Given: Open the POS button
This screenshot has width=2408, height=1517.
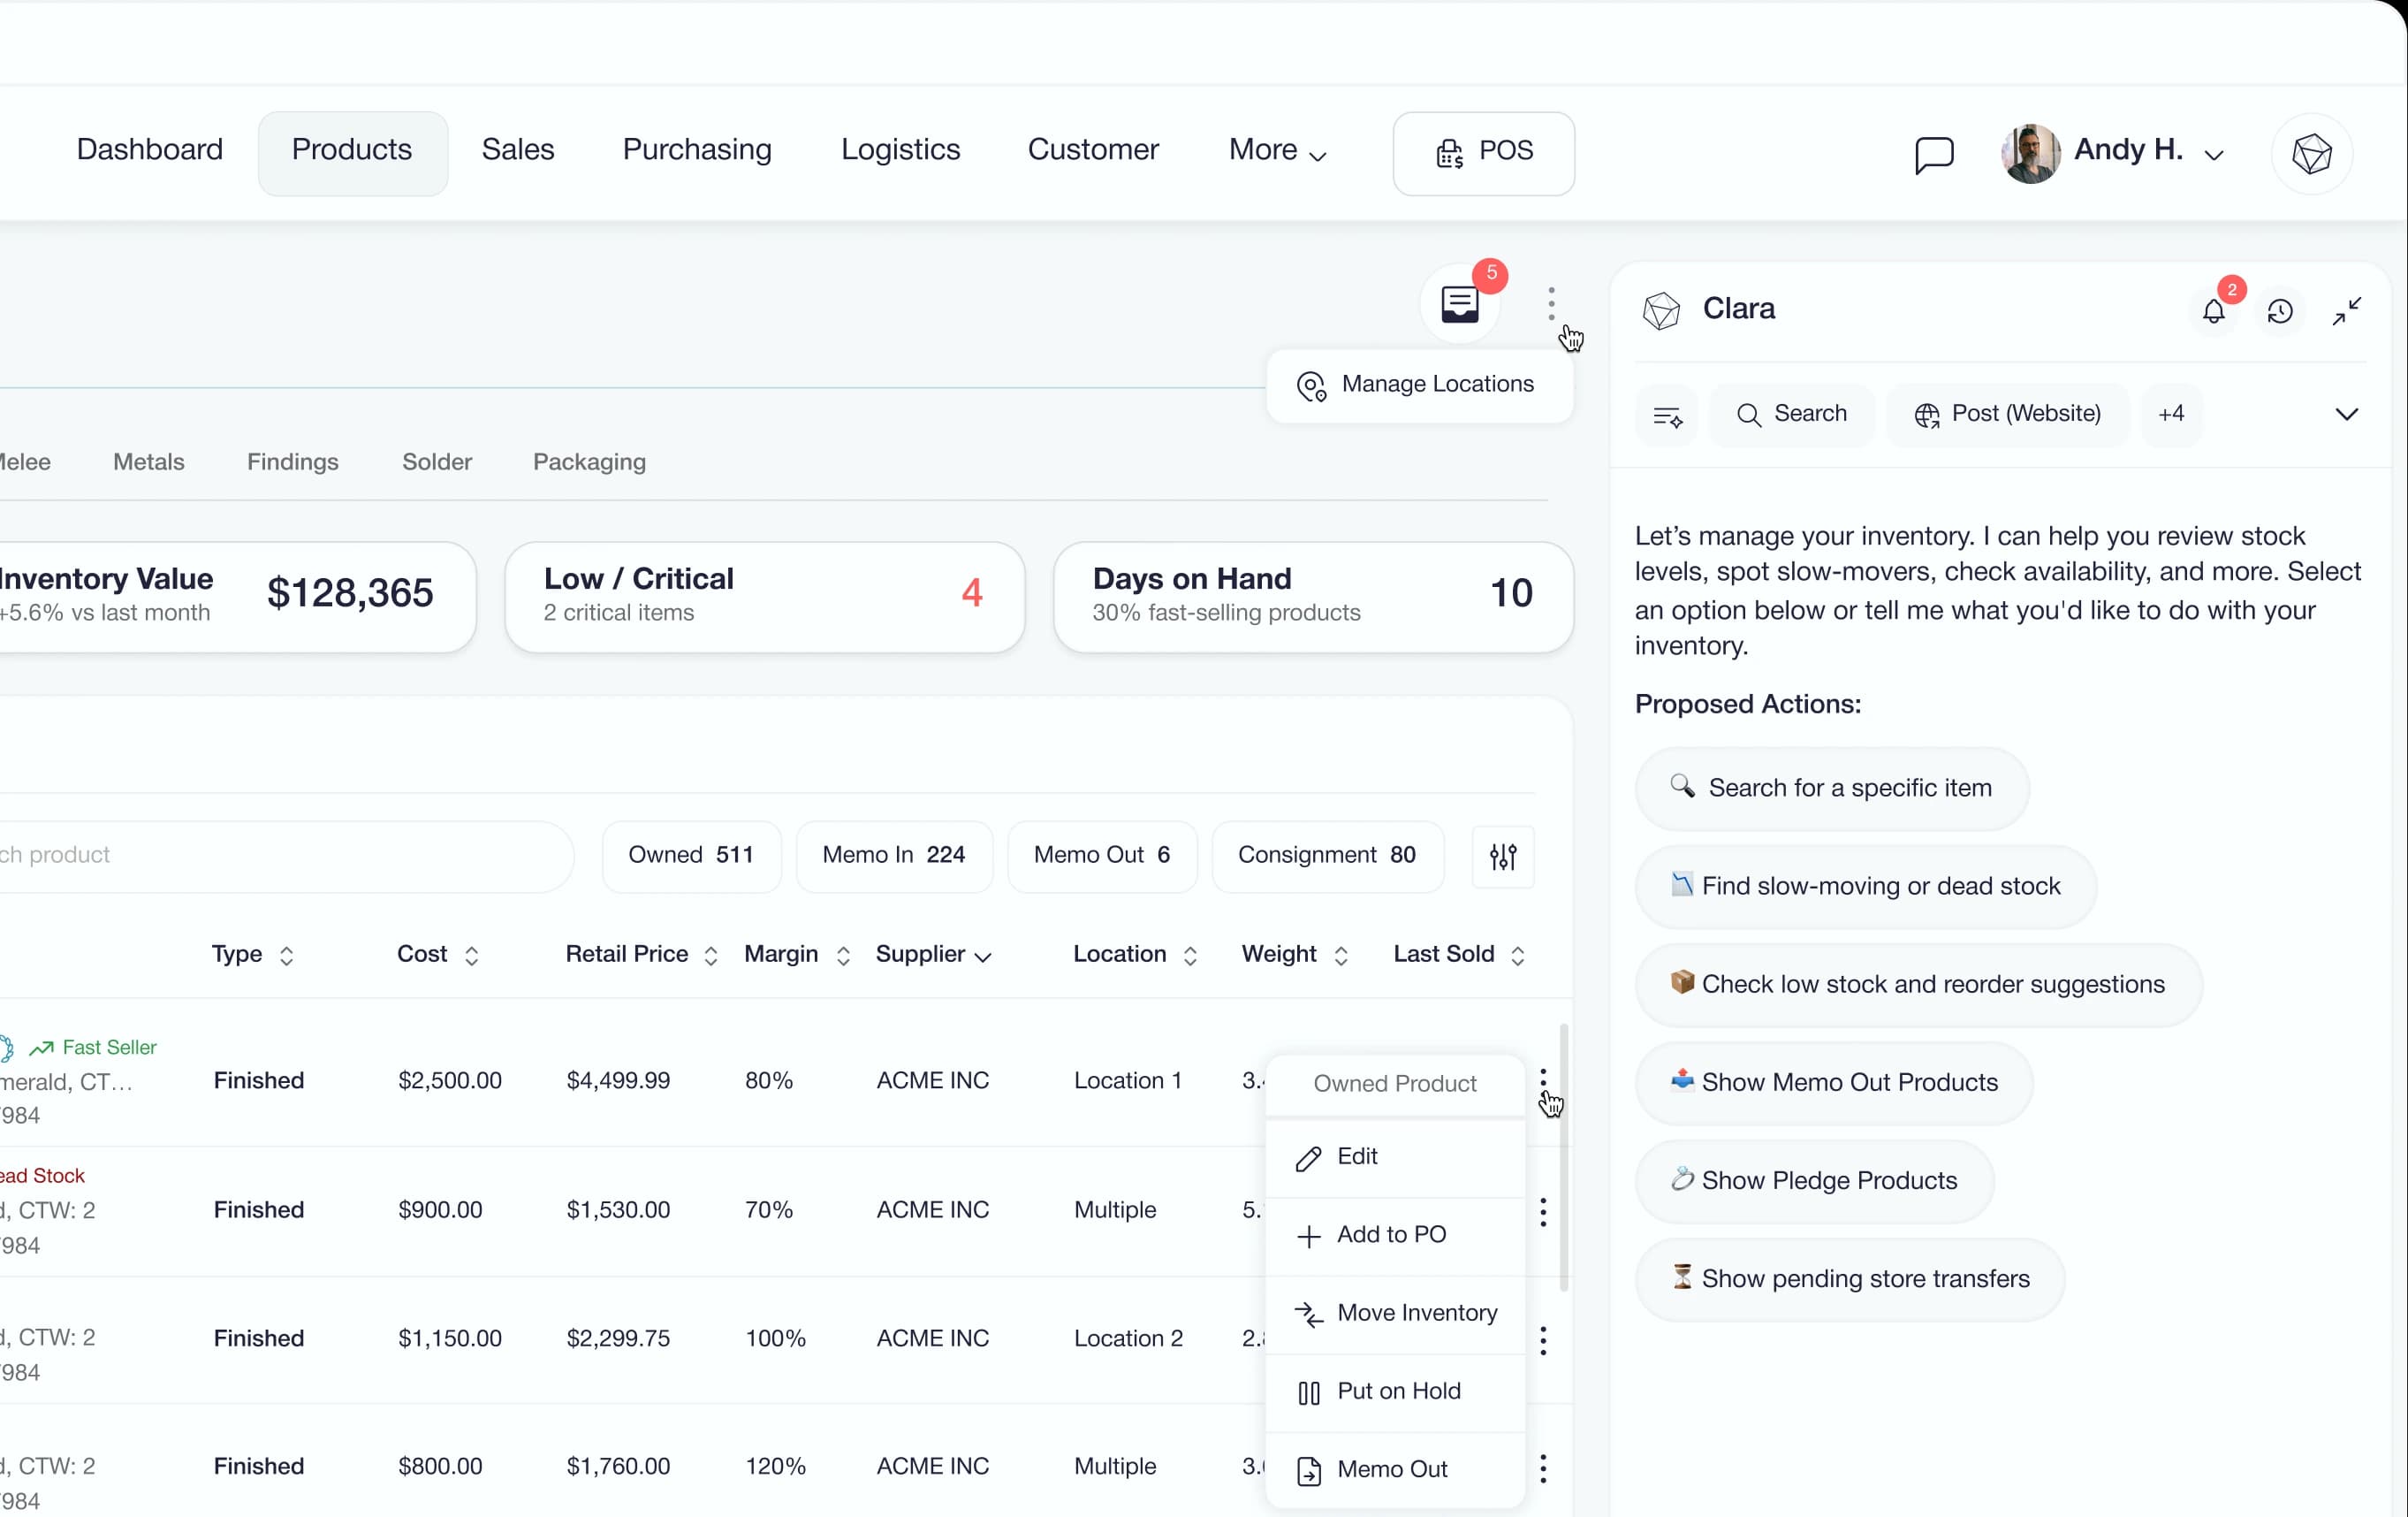Looking at the screenshot, I should [1483, 153].
